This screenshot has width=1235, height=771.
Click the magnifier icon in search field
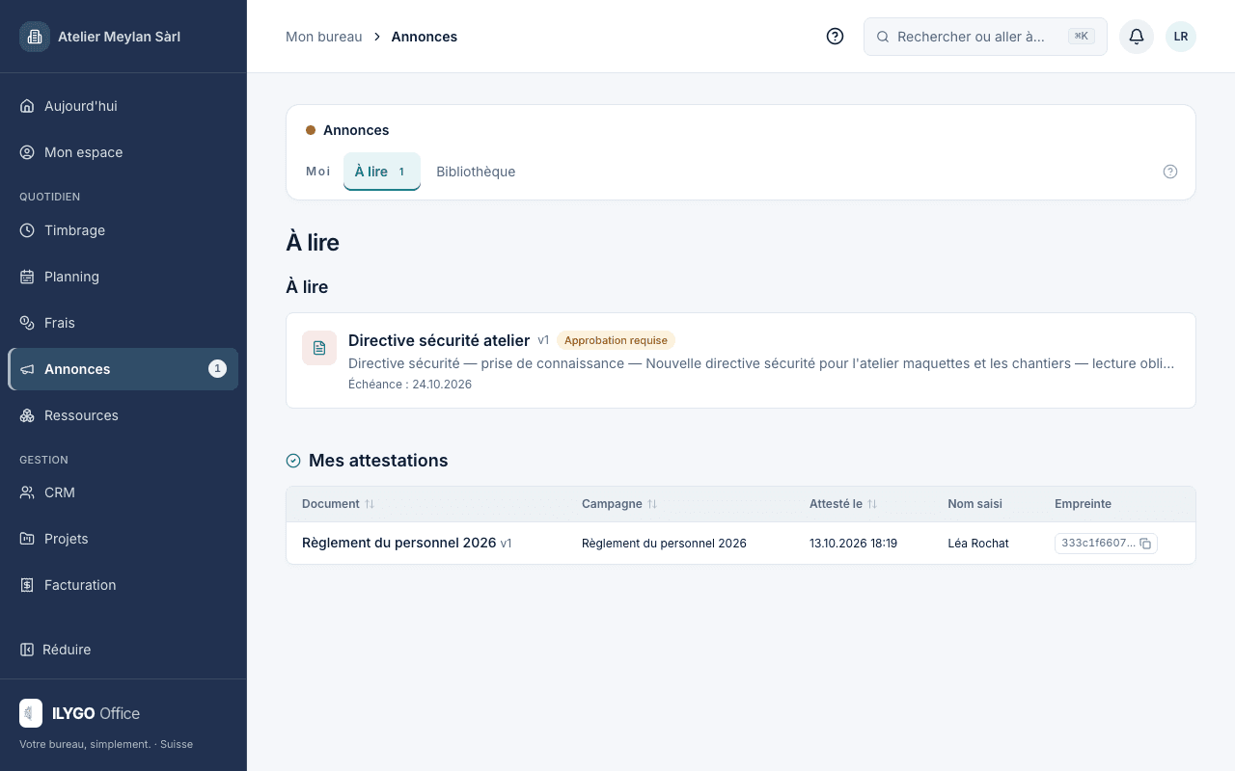[x=882, y=37]
